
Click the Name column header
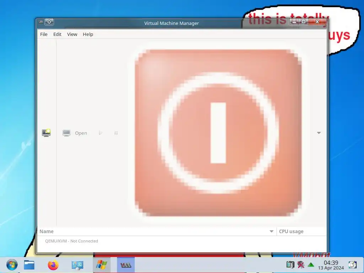point(157,231)
